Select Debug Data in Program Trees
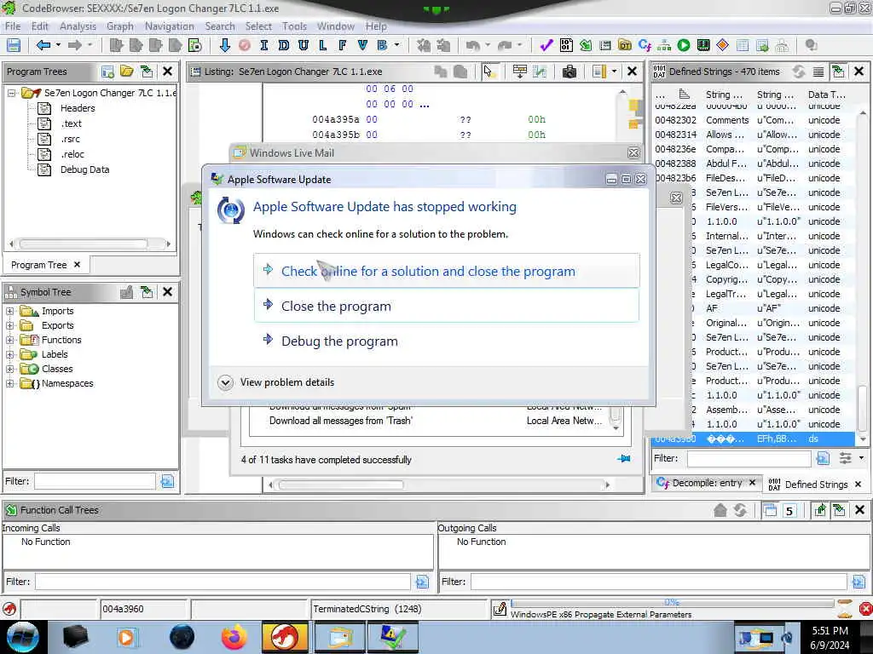Viewport: 873px width, 654px height. point(84,169)
